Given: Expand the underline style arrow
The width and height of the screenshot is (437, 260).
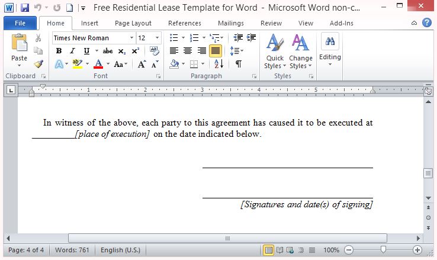Looking at the screenshot, I should tap(97, 51).
